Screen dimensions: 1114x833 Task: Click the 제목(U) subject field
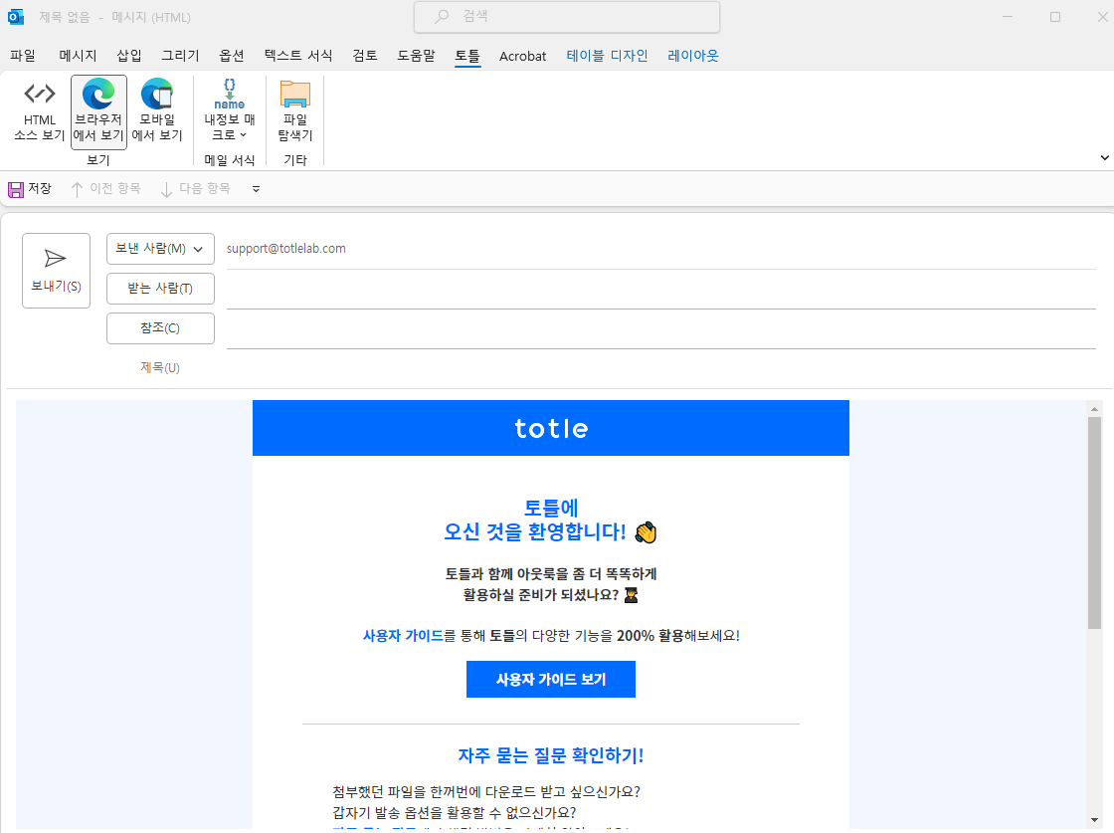660,368
